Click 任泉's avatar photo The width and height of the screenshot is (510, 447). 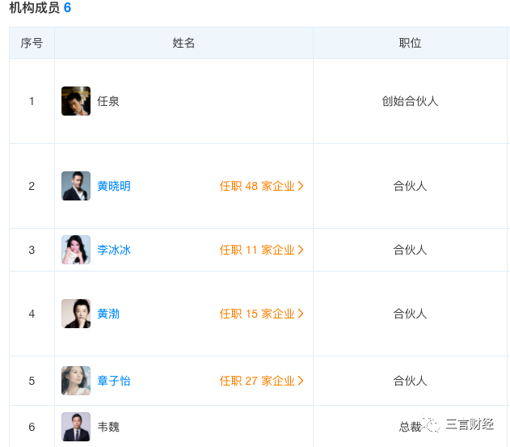[76, 101]
